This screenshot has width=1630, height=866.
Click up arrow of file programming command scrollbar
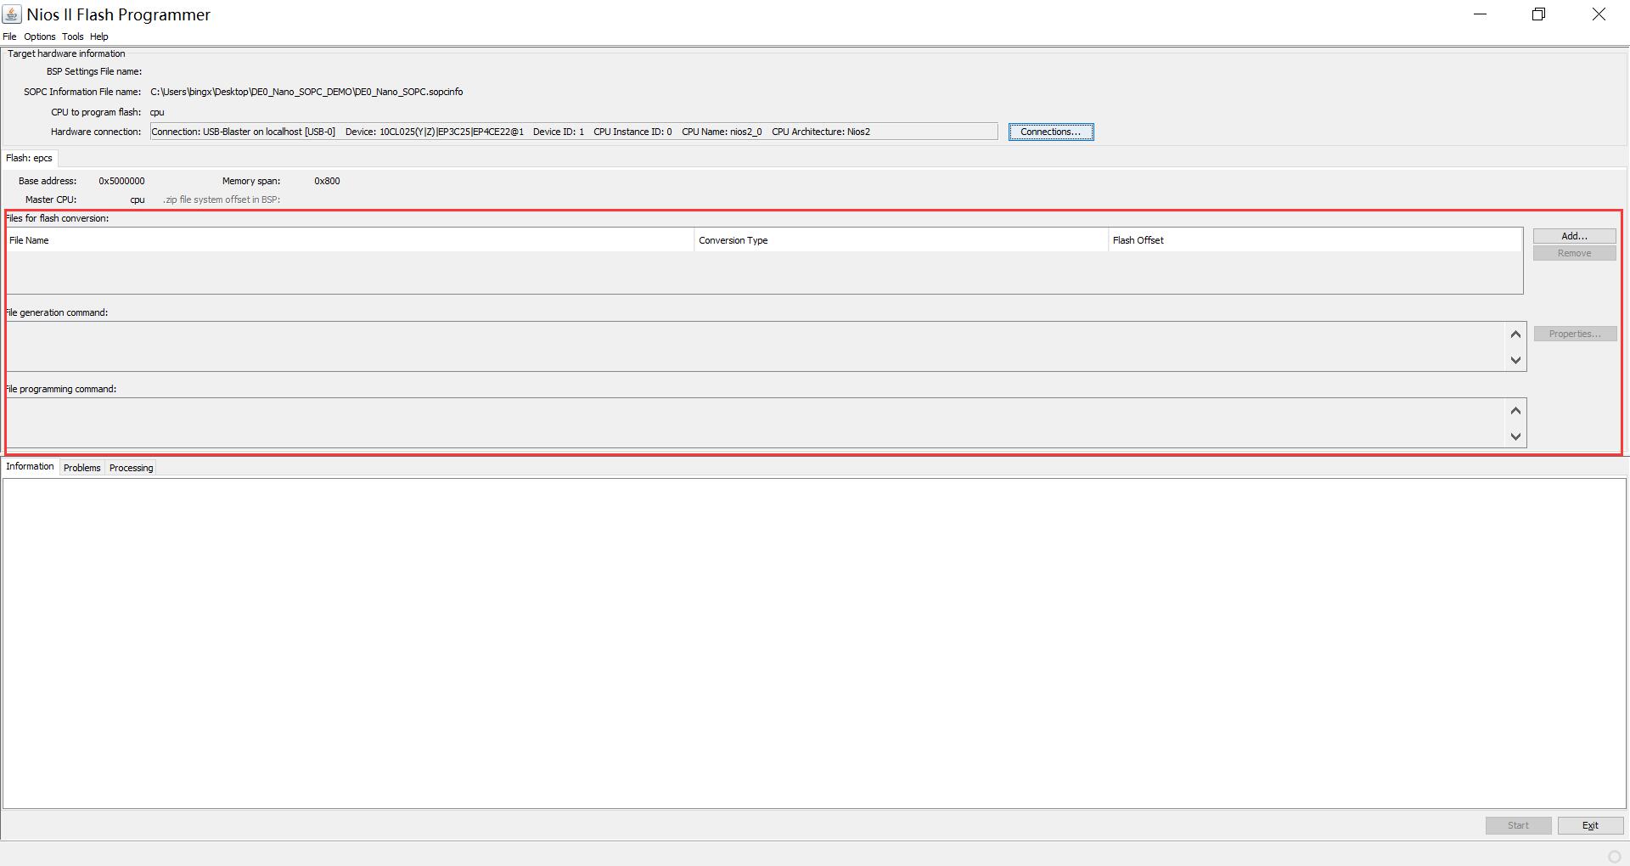click(1515, 410)
